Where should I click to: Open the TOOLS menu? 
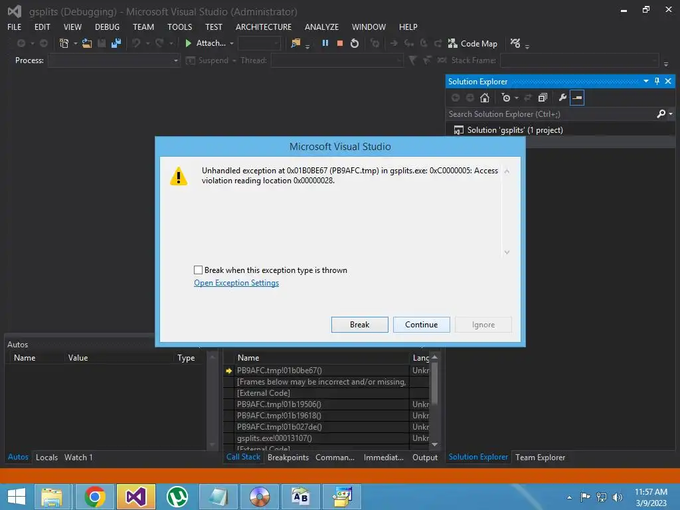[x=179, y=27]
